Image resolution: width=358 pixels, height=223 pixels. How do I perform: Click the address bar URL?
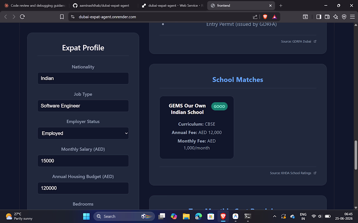pos(107,17)
